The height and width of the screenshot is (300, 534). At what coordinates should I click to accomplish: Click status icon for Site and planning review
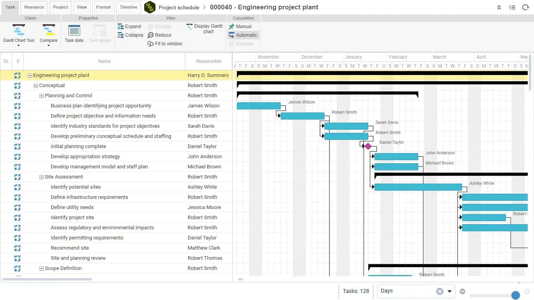click(18, 258)
